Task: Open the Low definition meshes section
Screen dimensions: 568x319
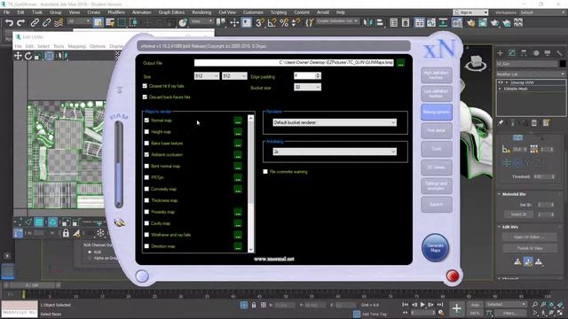Action: tap(437, 94)
